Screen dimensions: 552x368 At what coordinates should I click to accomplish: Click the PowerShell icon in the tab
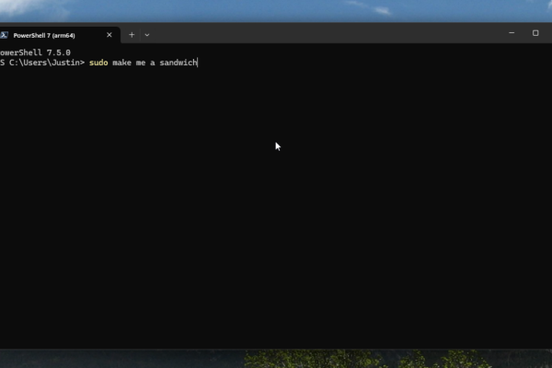[x=4, y=35]
